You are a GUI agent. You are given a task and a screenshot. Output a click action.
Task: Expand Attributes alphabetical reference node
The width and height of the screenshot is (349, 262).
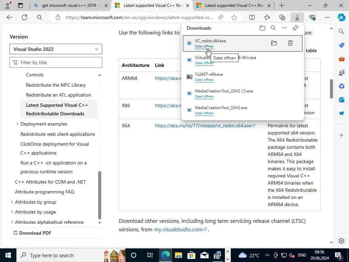coord(12,222)
